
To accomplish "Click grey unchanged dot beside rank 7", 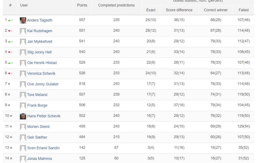I will (x=9, y=84).
